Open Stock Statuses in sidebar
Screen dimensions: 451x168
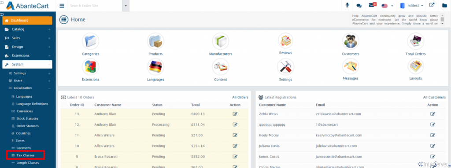tap(25, 118)
